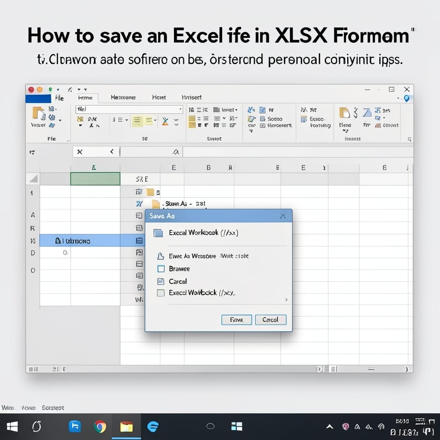Click the folder icon beside Save As label
Image resolution: width=440 pixels, height=440 pixels.
[x=155, y=203]
